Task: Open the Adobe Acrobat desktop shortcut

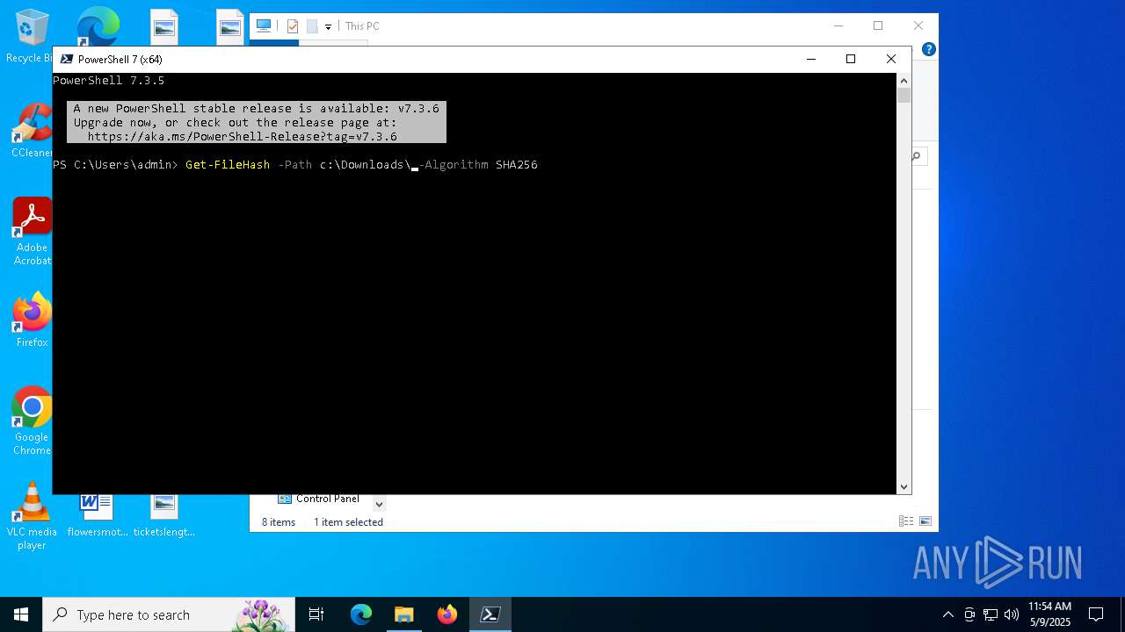Action: pos(32,231)
